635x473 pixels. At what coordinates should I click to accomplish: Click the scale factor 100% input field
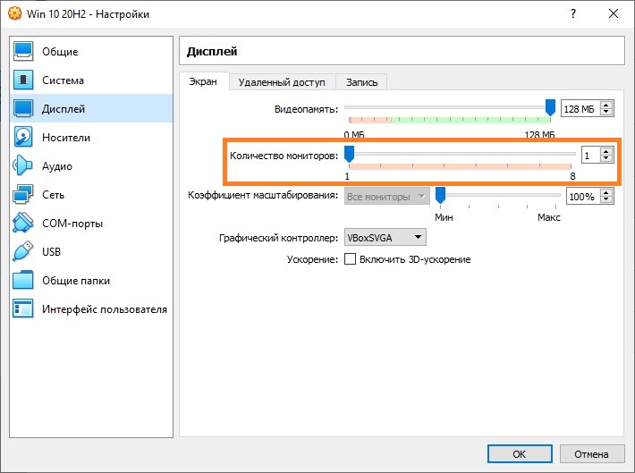click(x=581, y=196)
